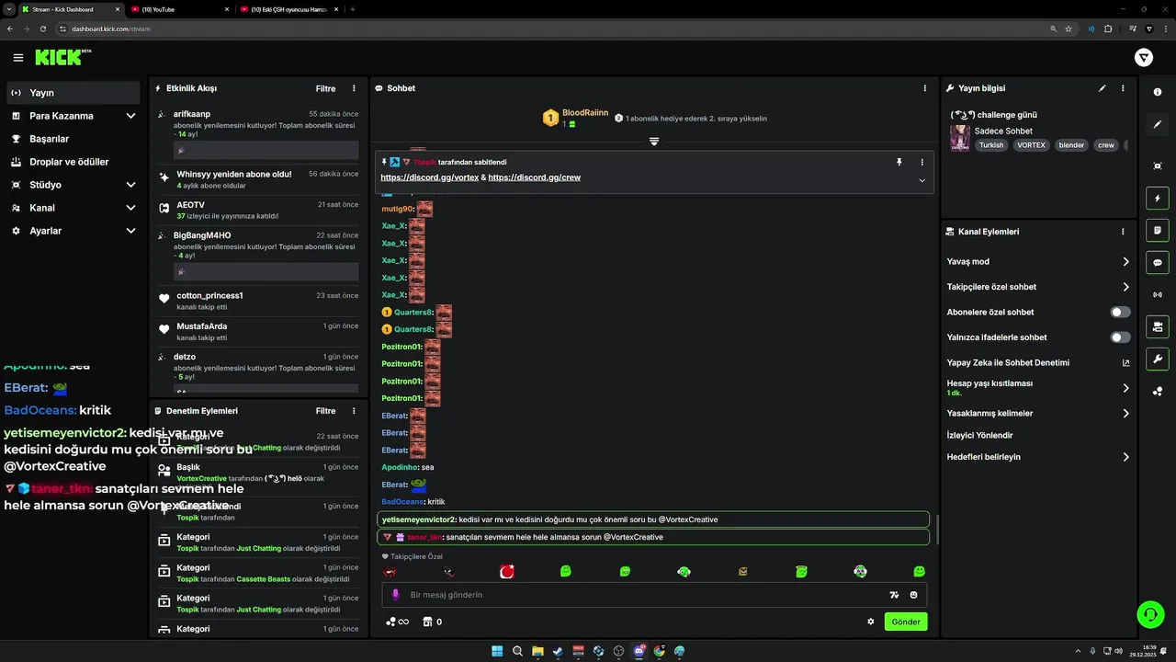This screenshot has width=1176, height=662.
Task: Click the bubbles icon at bottom of right sidebar
Action: (x=1158, y=391)
